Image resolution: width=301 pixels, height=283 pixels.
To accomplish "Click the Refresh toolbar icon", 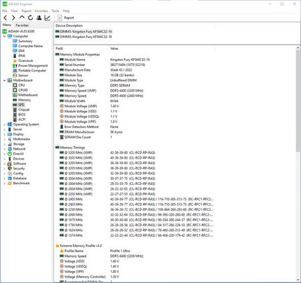I will [30, 18].
